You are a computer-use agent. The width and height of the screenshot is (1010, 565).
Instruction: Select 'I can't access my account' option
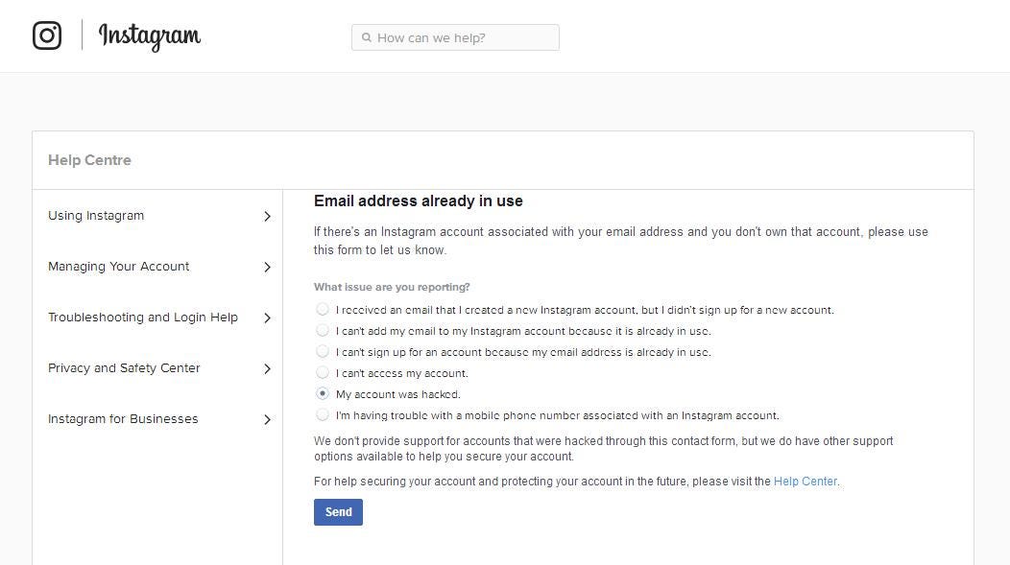323,373
